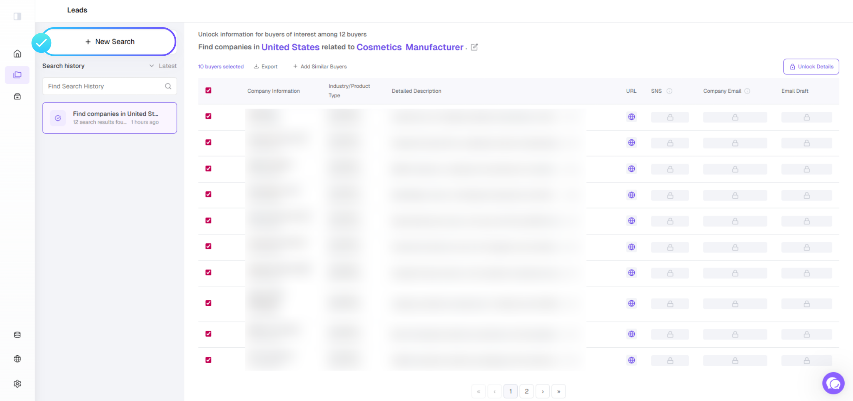Open the Latest sort dropdown
This screenshot has height=401, width=853.
(163, 66)
